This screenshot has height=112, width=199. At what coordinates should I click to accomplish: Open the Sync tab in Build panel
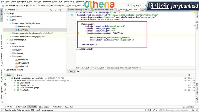(19, 75)
